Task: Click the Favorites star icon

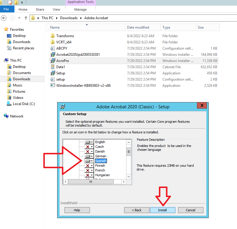Action: click(x=6, y=29)
